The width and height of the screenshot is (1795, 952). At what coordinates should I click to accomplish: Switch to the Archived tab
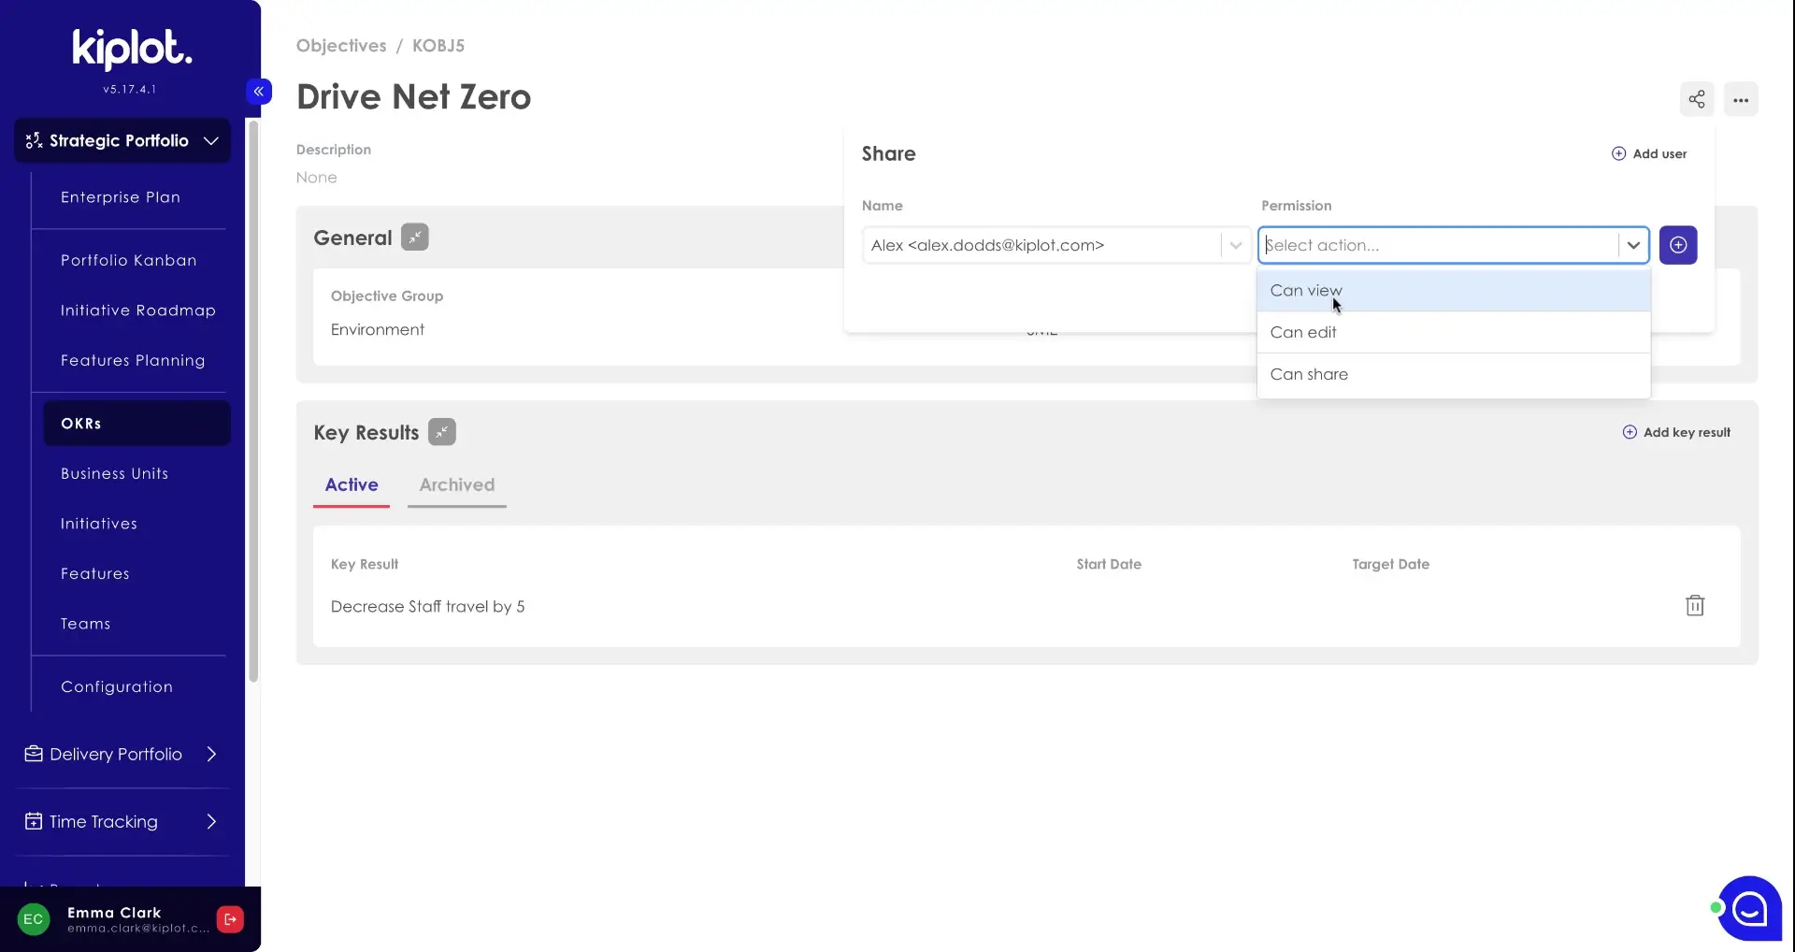click(x=456, y=484)
